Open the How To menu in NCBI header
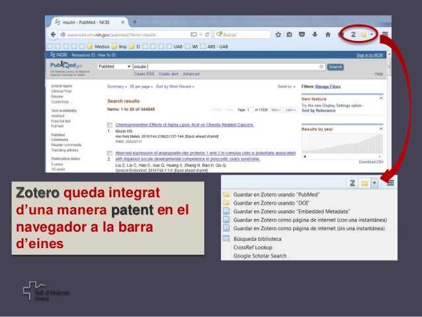The height and width of the screenshot is (317, 422). (106, 55)
